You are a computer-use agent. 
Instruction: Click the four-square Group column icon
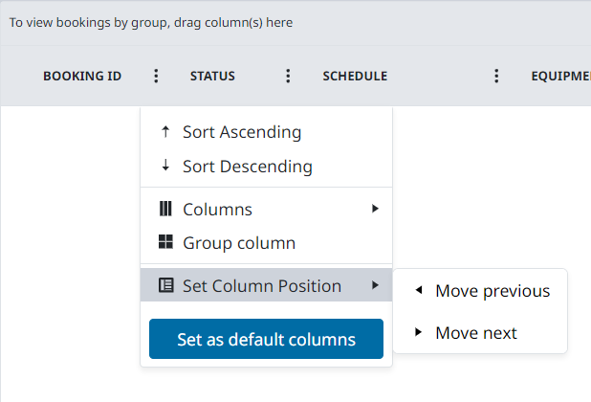coord(165,243)
